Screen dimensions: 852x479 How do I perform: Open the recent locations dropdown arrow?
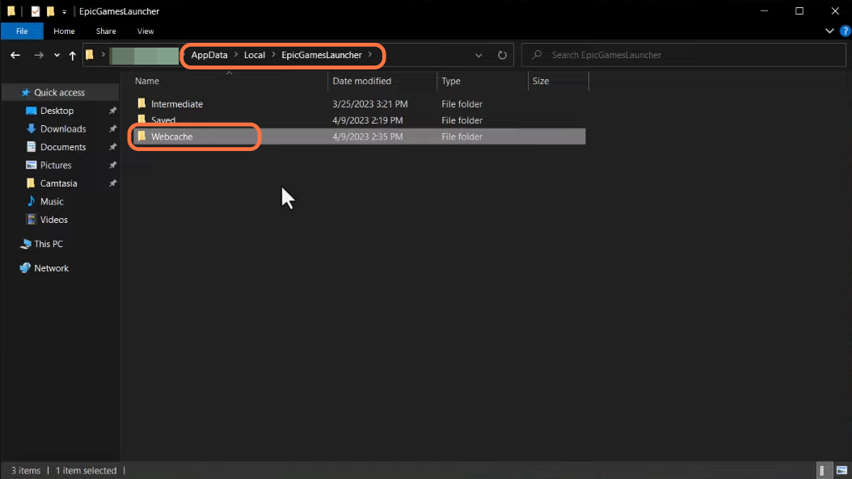[57, 55]
